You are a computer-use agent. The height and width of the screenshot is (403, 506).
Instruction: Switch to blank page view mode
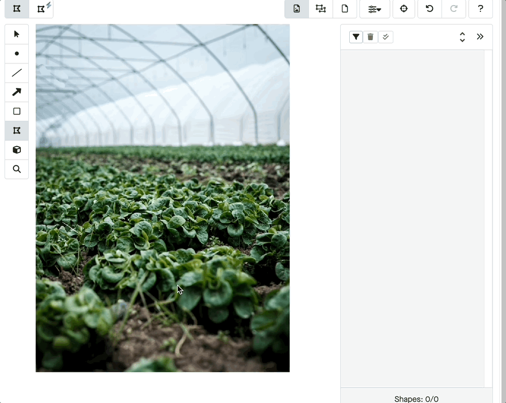[x=345, y=8]
